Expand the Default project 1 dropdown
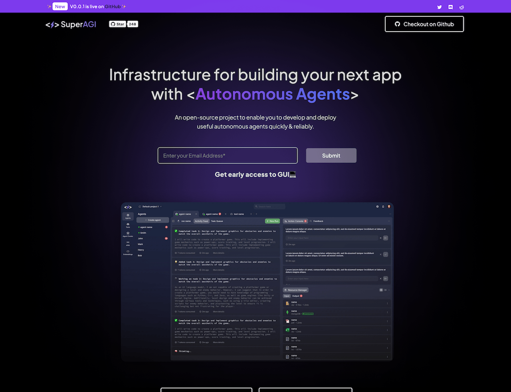 click(152, 207)
